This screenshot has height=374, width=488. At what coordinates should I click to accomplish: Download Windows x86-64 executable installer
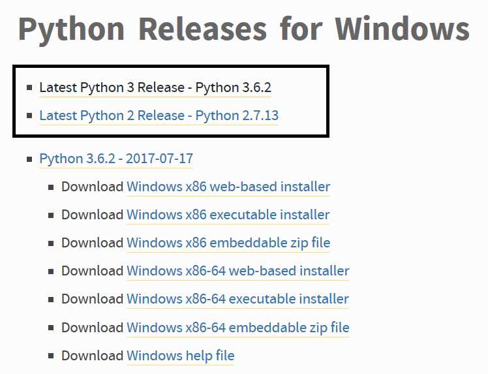point(237,299)
